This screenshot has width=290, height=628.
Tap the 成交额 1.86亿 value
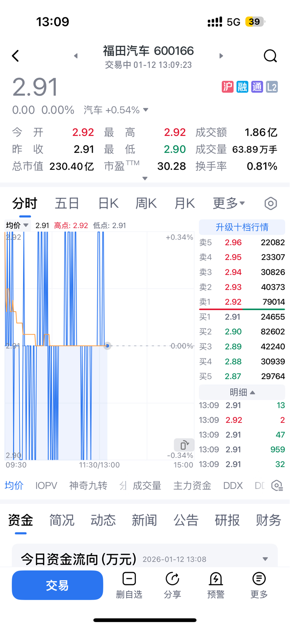click(261, 132)
